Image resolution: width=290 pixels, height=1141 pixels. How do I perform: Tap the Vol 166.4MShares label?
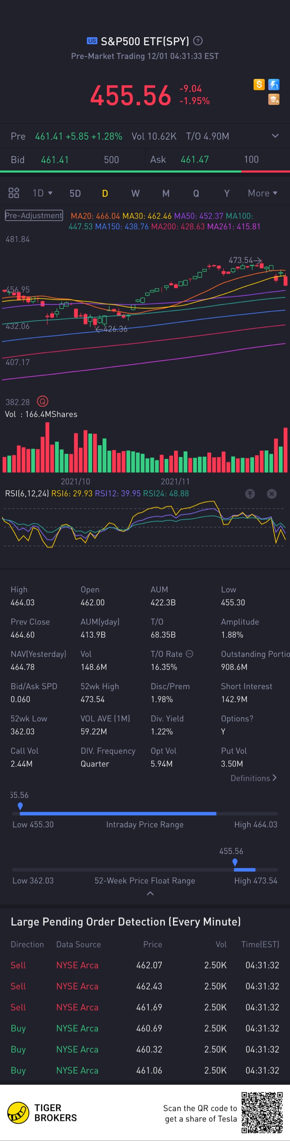tap(41, 414)
